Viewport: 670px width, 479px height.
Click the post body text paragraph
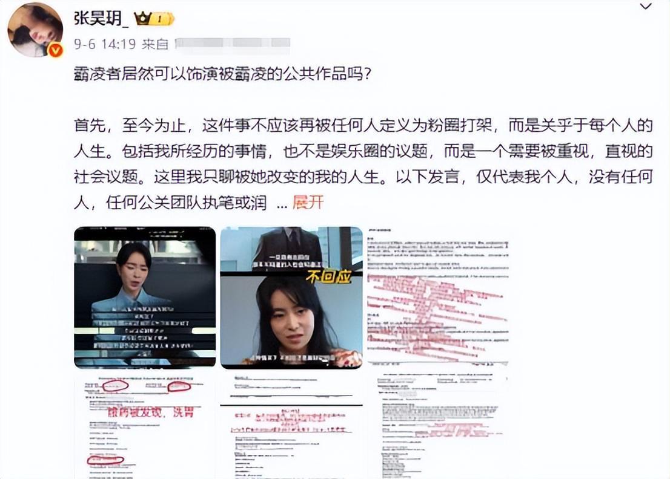tap(363, 164)
